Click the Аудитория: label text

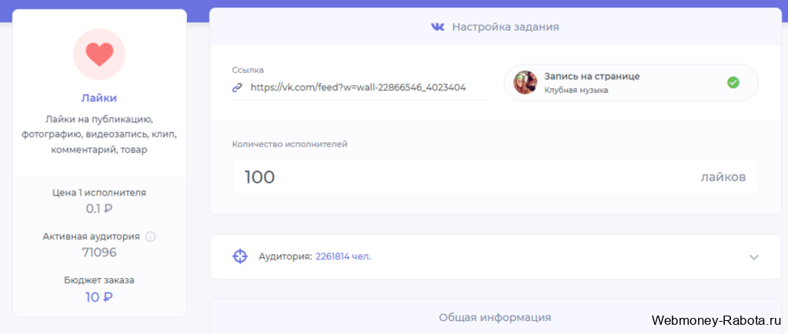pos(285,256)
